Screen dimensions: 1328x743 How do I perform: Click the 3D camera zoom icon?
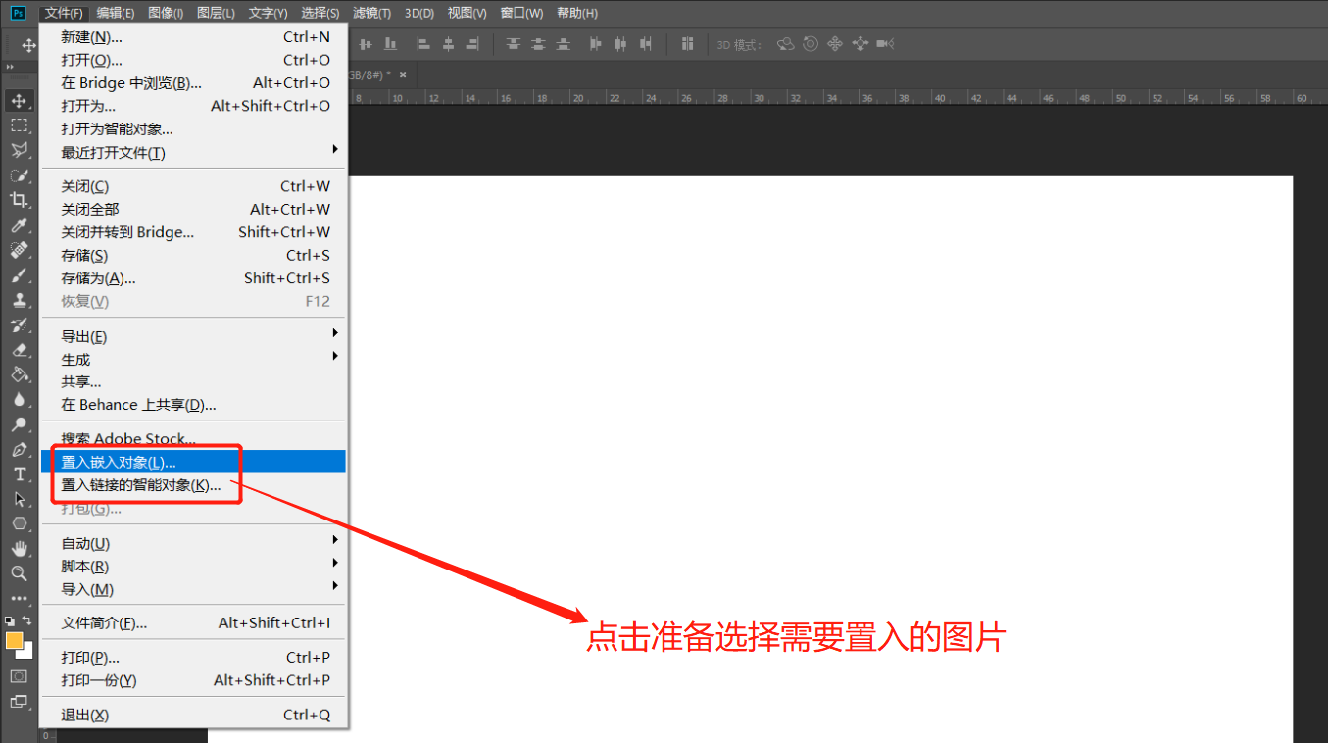click(885, 44)
